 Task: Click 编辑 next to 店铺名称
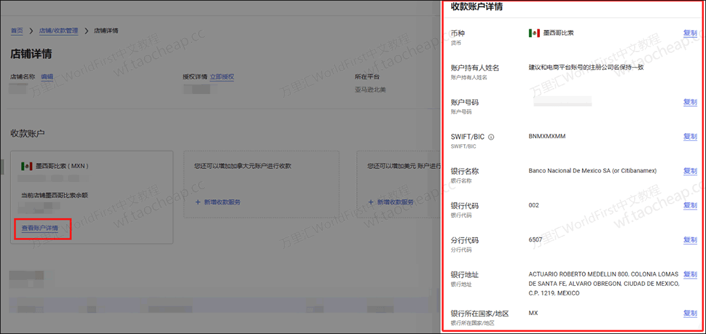[x=47, y=77]
